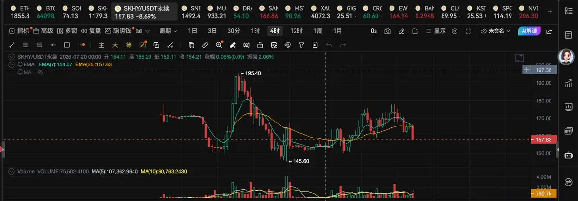This screenshot has height=201, width=578.
Task: Open the 显示 display options menu
Action: coord(436,31)
